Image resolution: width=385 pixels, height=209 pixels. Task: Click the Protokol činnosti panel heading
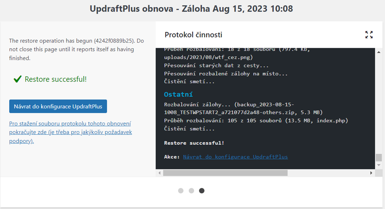click(193, 34)
